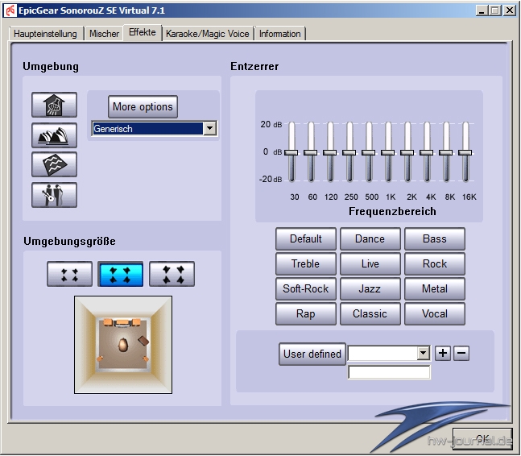Click the 4K equalizer slider handle

tap(426, 152)
